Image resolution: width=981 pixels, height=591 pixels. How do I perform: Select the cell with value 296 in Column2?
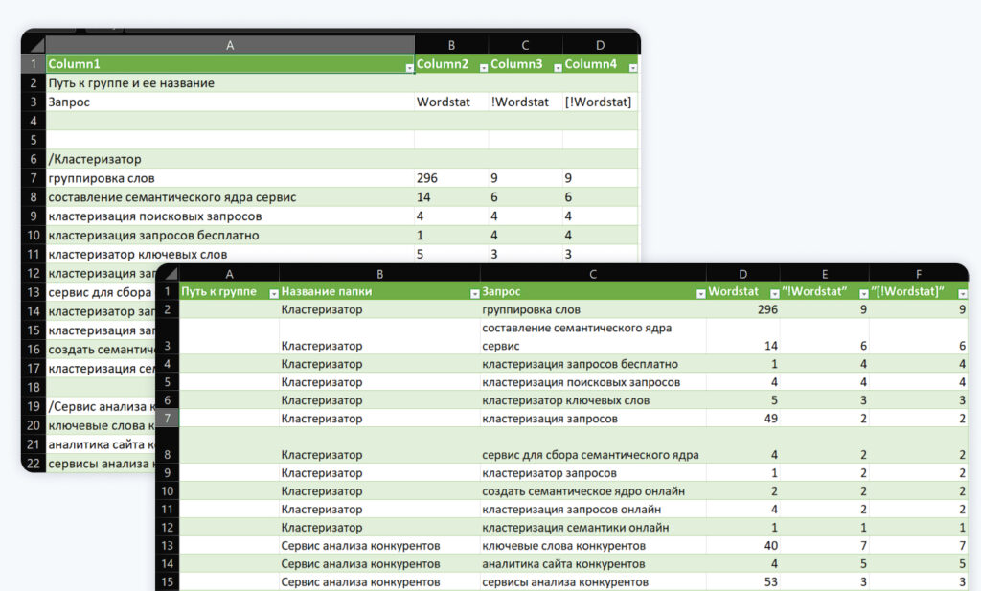[x=451, y=178]
